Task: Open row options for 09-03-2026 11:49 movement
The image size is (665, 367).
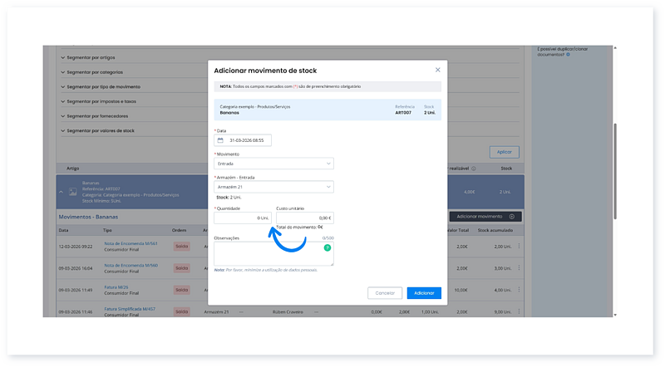Action: pos(519,290)
